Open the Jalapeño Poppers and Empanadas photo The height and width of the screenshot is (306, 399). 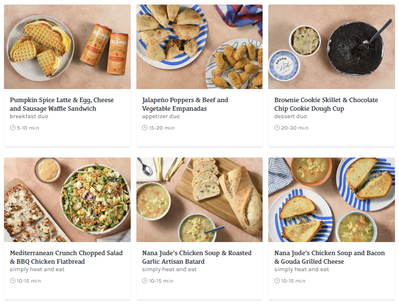tap(199, 47)
